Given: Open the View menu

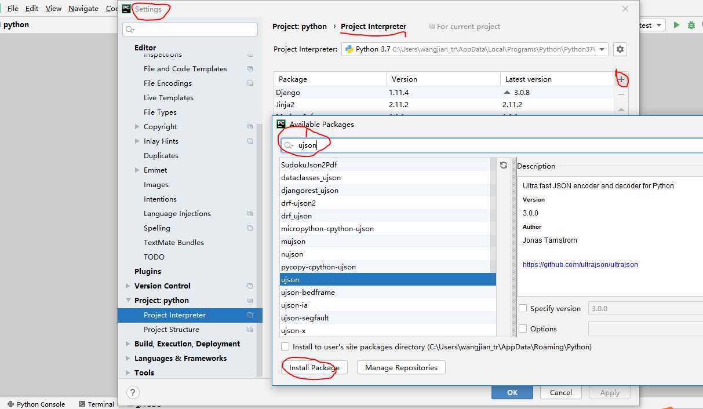Looking at the screenshot, I should [x=53, y=9].
